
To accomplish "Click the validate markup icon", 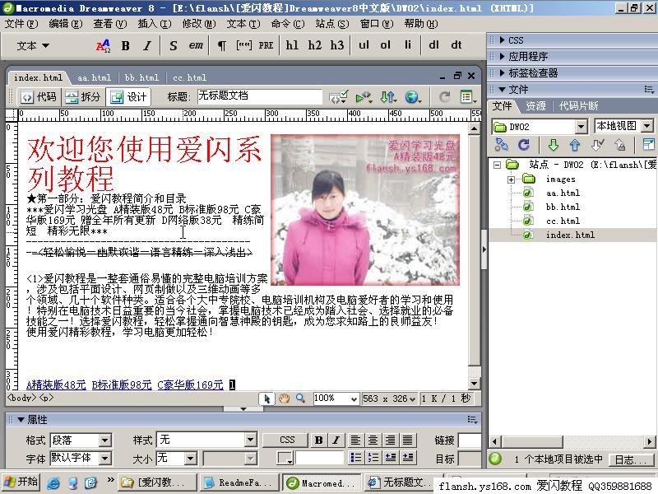I will pos(338,97).
